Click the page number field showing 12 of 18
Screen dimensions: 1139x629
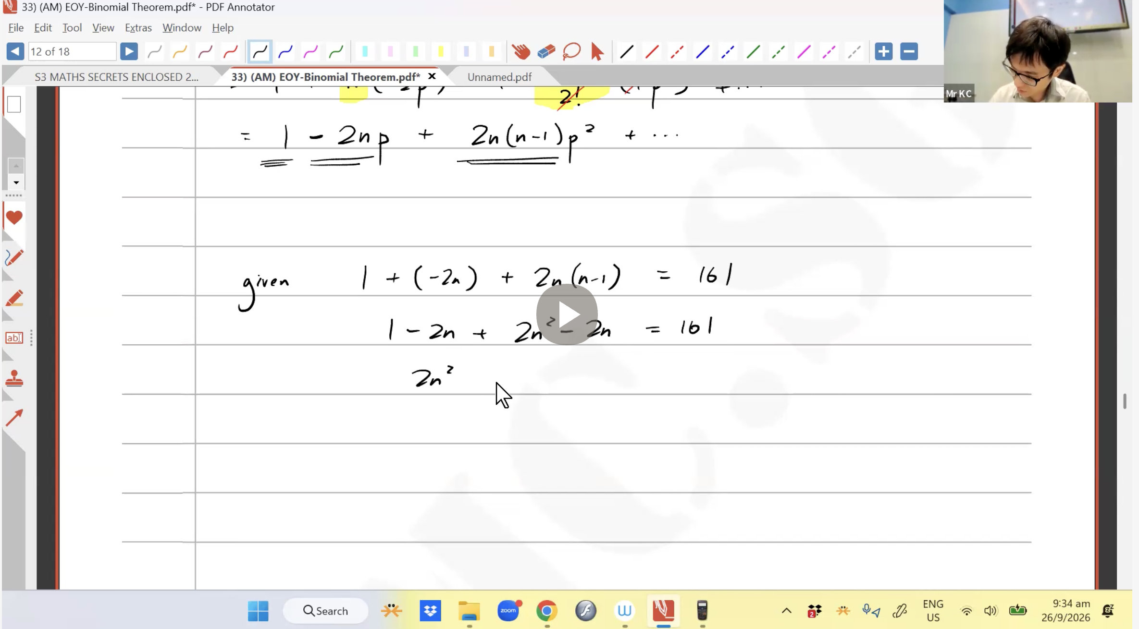(72, 51)
